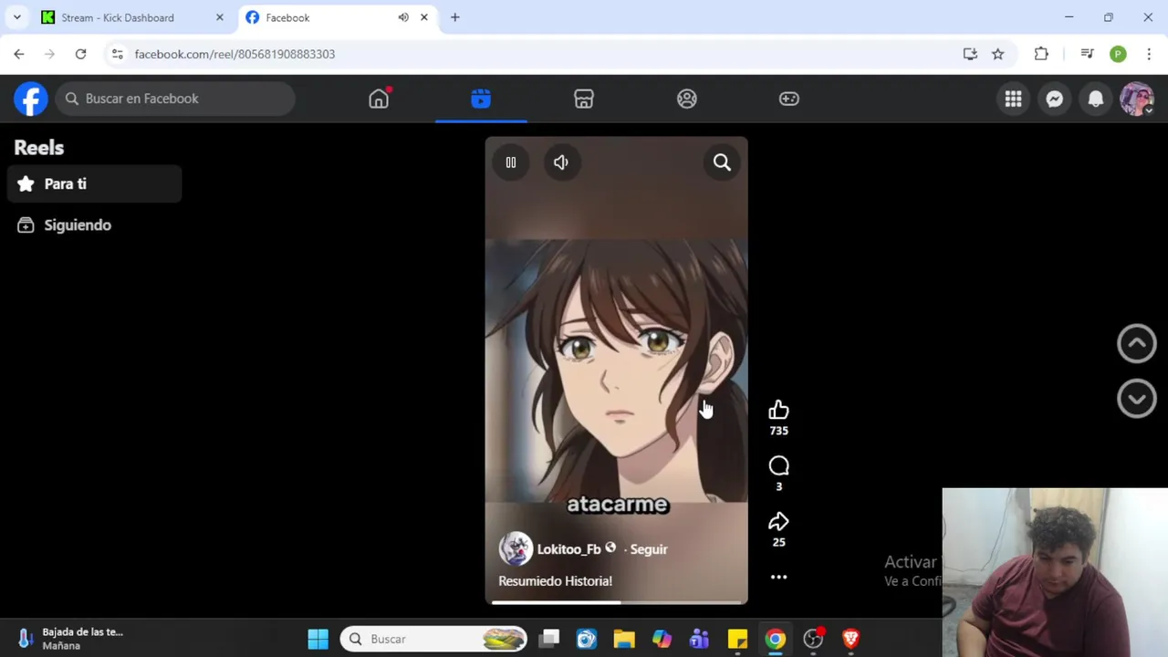Select Siguiendo in Reels sidebar
The width and height of the screenshot is (1168, 657).
pyautogui.click(x=95, y=225)
